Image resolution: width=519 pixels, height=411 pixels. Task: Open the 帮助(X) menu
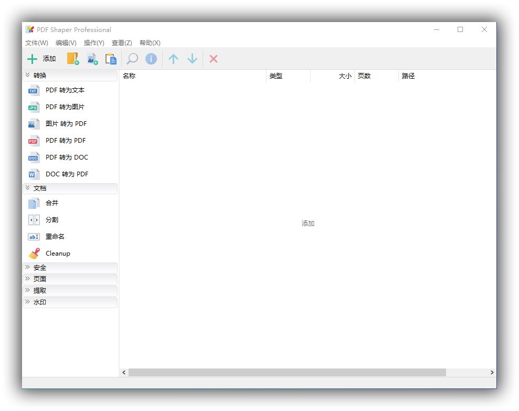[150, 43]
